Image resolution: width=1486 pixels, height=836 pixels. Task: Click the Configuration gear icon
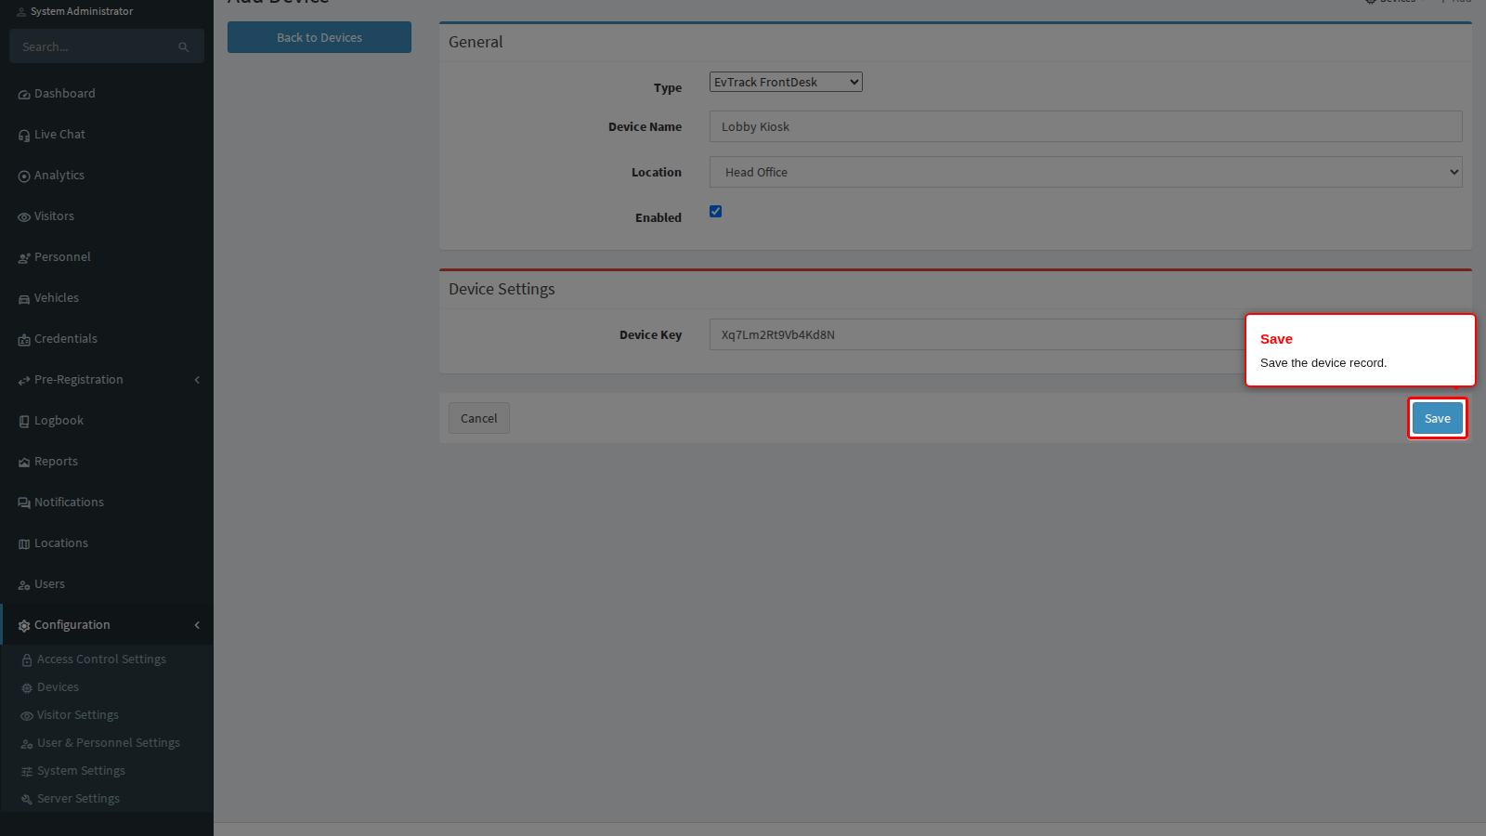tap(24, 626)
